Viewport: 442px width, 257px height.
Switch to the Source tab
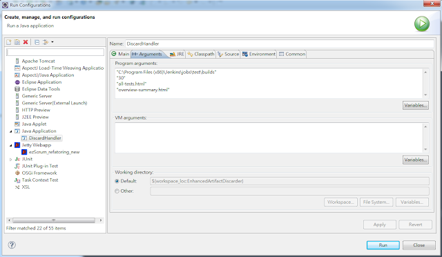[229, 54]
